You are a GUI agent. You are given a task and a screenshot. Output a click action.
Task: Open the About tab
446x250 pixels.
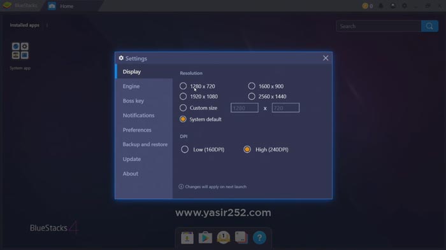pos(144,174)
